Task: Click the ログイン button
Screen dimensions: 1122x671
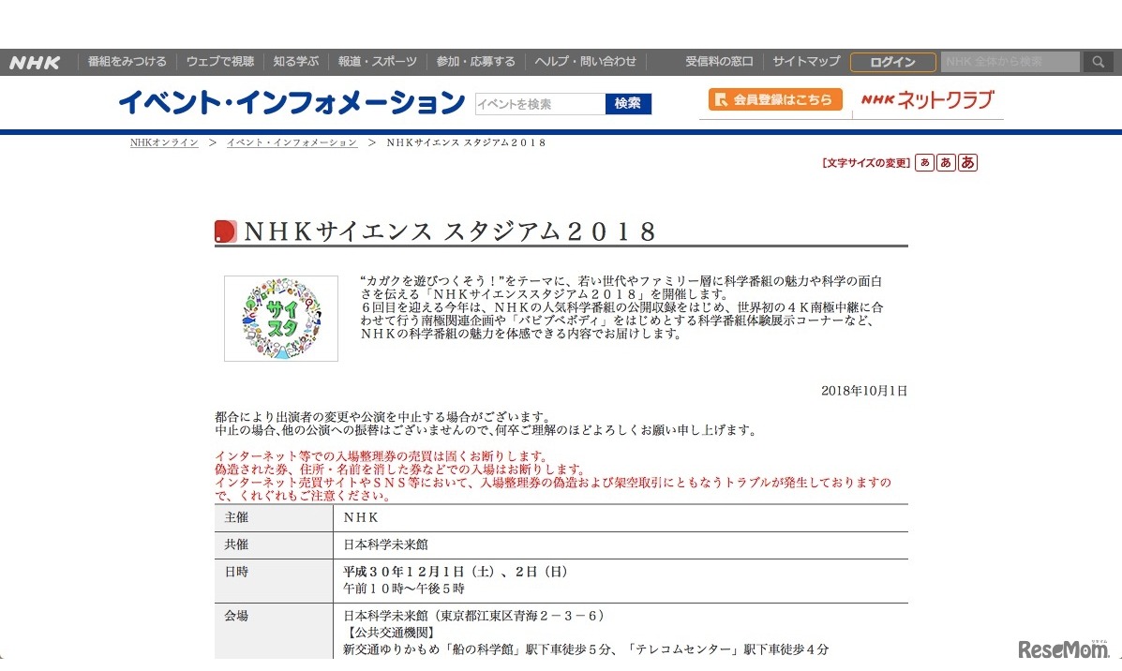Action: 893,62
